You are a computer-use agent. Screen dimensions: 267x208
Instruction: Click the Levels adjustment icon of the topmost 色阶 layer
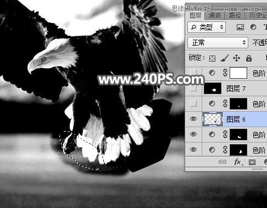pyautogui.click(x=212, y=73)
